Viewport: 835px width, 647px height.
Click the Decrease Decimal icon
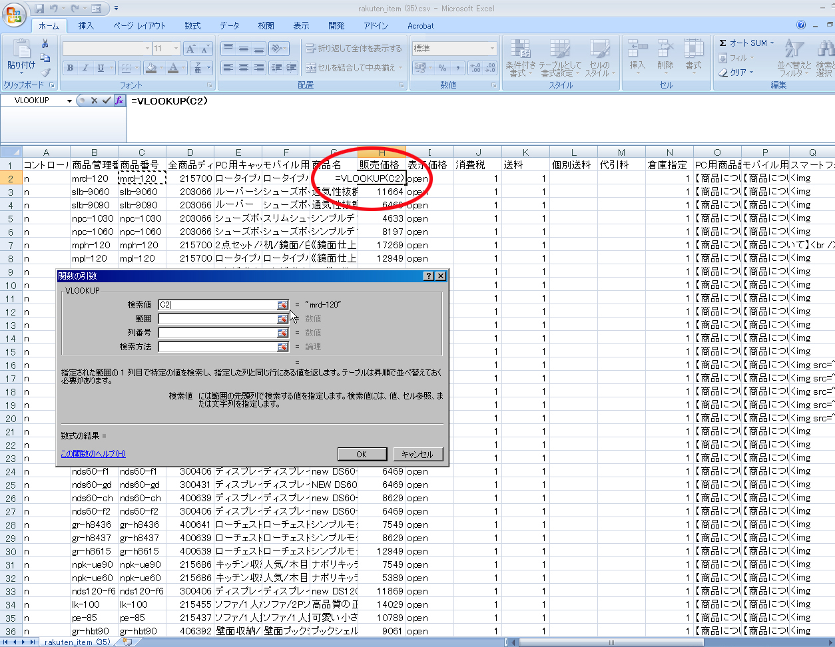coord(490,68)
